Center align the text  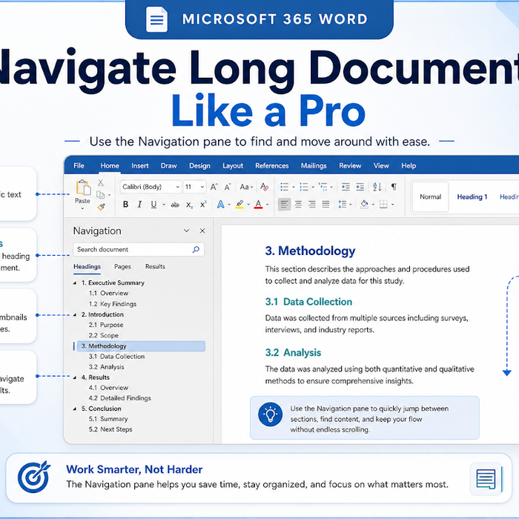pyautogui.click(x=298, y=205)
